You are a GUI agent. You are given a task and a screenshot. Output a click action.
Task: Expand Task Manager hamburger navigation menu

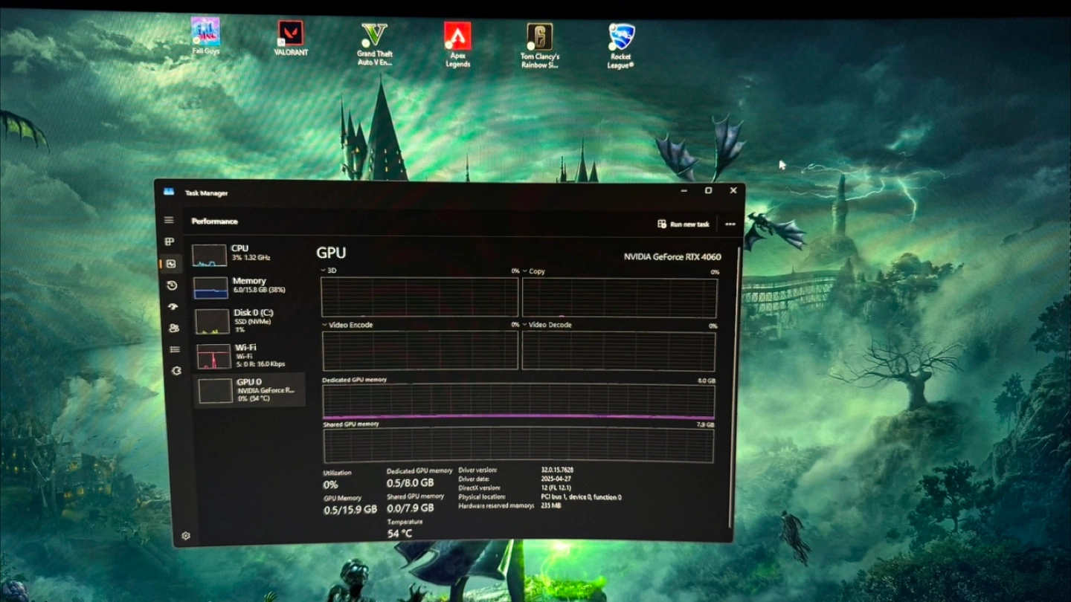tap(169, 220)
